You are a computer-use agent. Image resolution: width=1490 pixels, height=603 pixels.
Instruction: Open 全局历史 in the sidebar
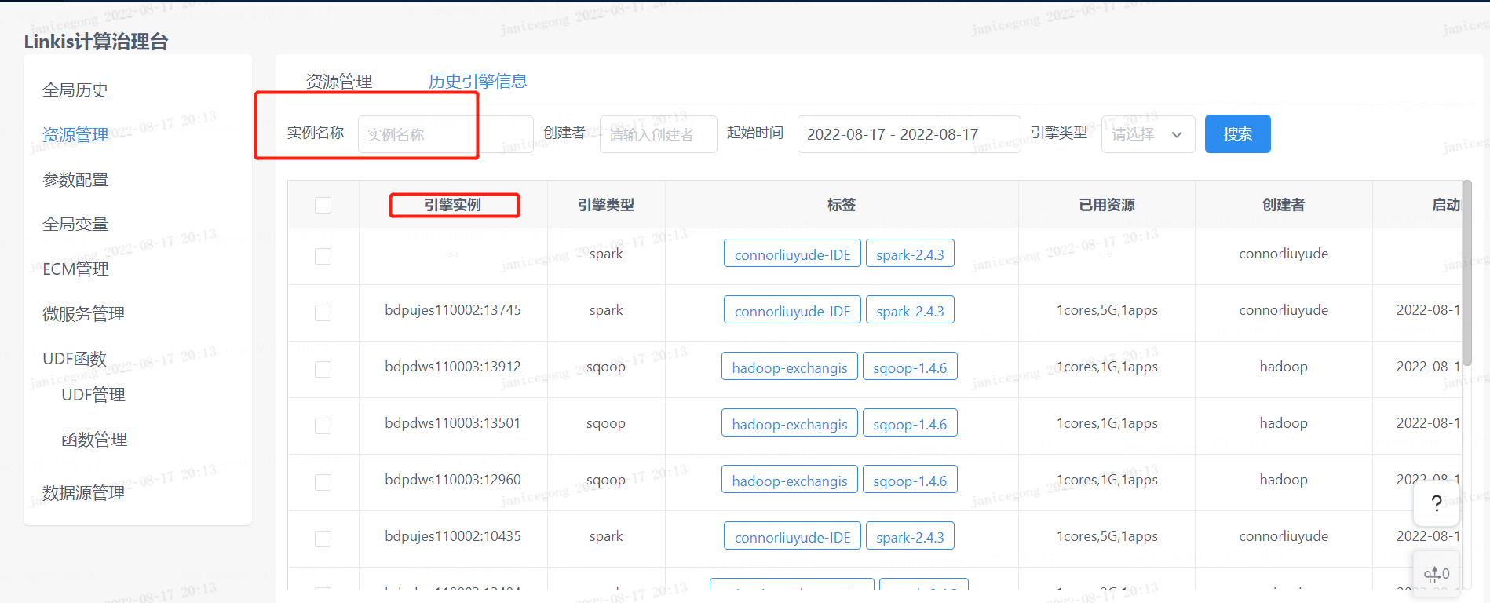[x=75, y=90]
